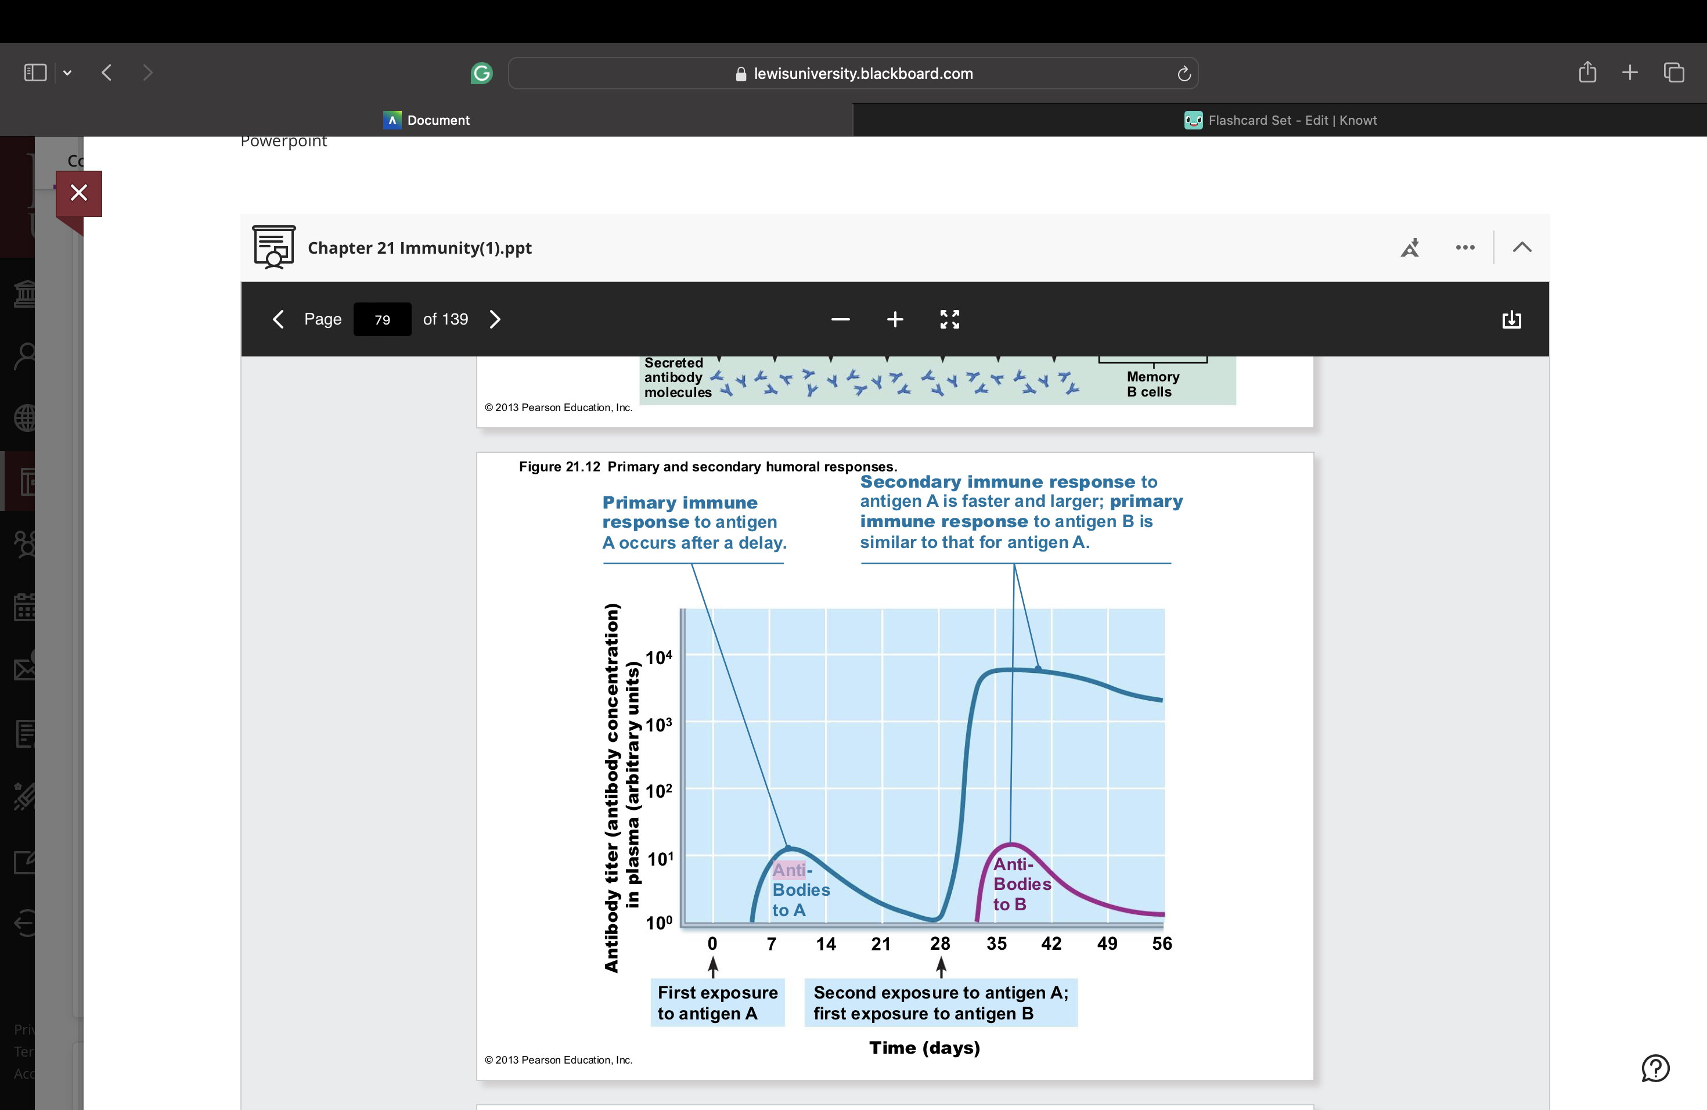Click 'Second exposure to antigen A' caption
Viewport: 1707px width, 1110px height.
coord(941,1003)
